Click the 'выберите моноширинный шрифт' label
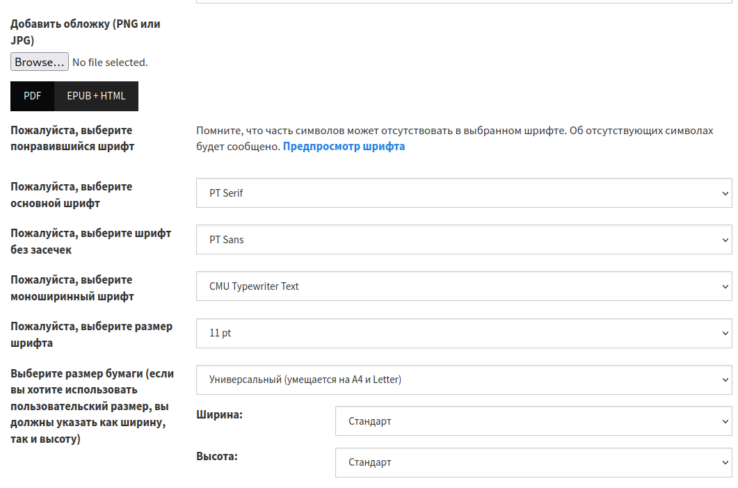This screenshot has width=738, height=488. point(72,288)
